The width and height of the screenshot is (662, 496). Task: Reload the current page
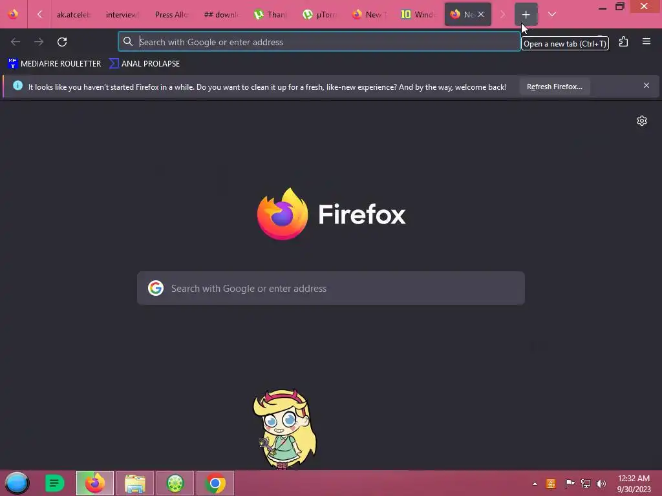[62, 42]
